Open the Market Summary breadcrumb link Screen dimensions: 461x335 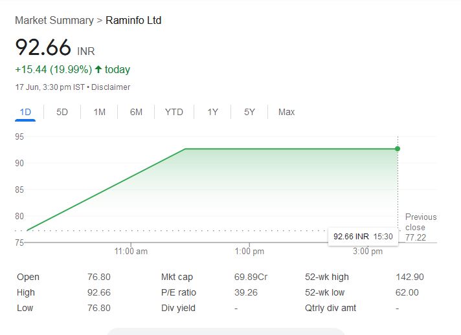click(54, 21)
